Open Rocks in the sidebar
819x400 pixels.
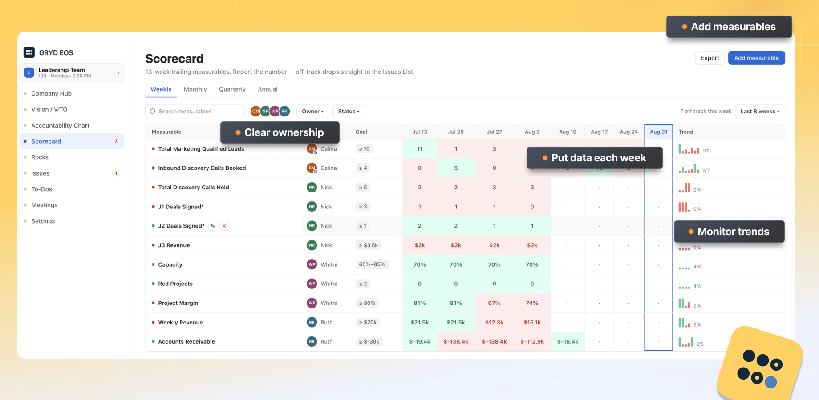tap(72, 157)
